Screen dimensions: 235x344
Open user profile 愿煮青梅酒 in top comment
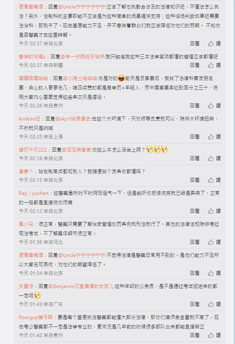click(x=31, y=7)
